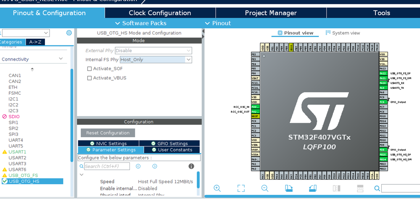The width and height of the screenshot is (420, 199).
Task: Zoom out of the chip pinout
Action: click(264, 188)
